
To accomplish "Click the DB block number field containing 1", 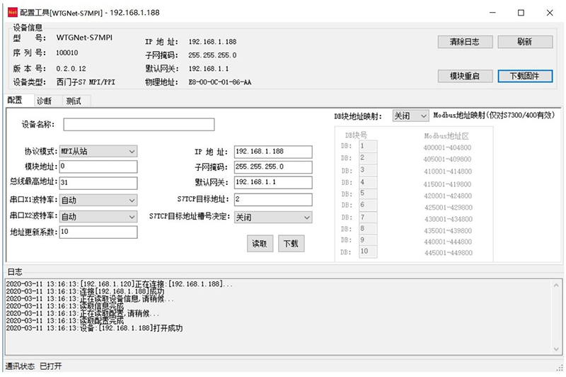I will [x=368, y=146].
